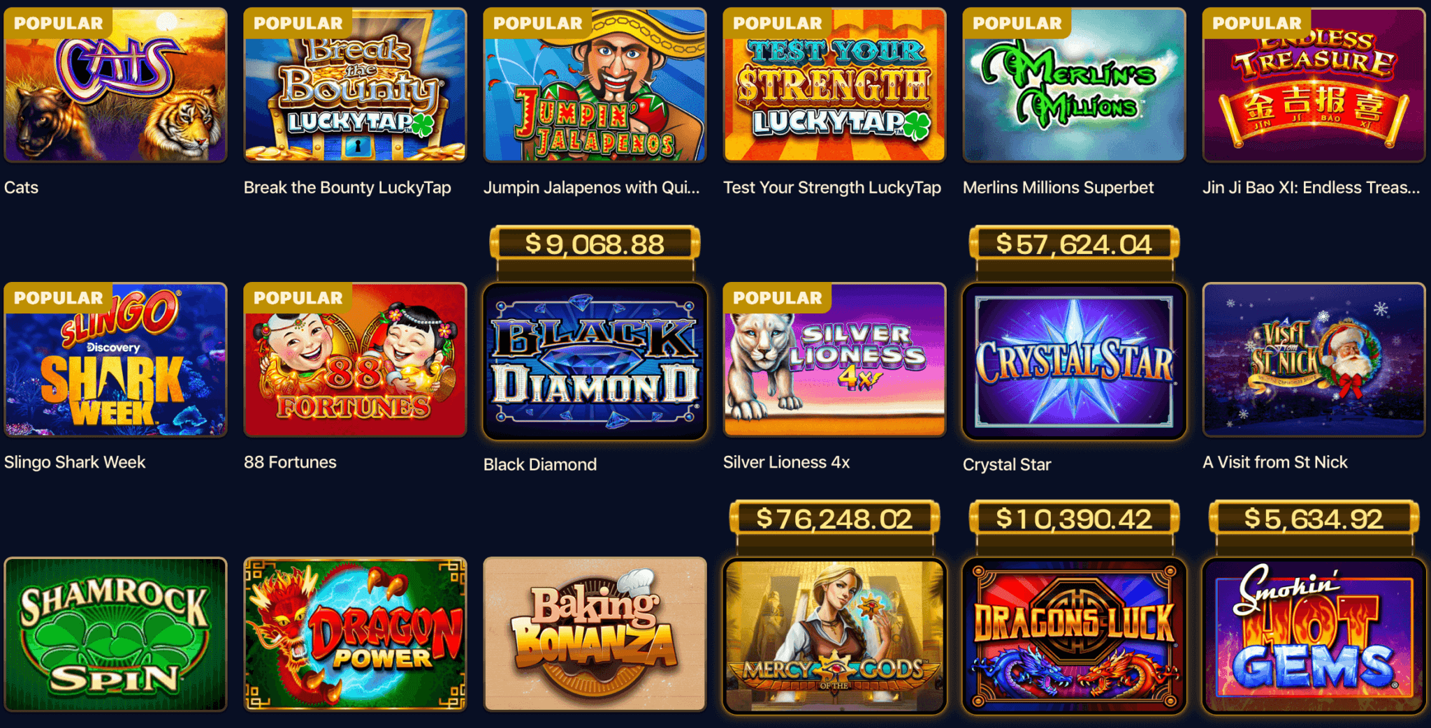This screenshot has width=1431, height=728.
Task: Select the Shamrock Spin game tile
Action: tap(115, 634)
